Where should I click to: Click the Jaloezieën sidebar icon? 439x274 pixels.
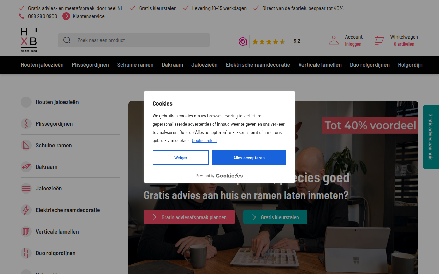click(x=26, y=188)
